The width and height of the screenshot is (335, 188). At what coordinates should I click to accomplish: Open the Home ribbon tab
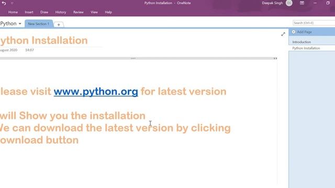[x=13, y=12]
